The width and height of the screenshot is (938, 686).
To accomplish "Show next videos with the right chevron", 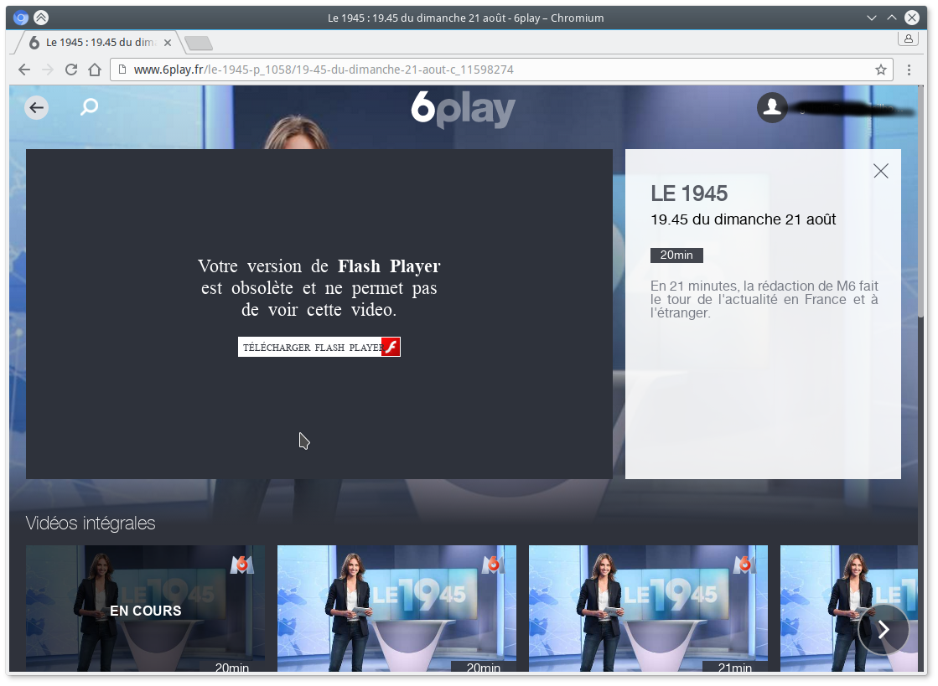I will pos(884,629).
